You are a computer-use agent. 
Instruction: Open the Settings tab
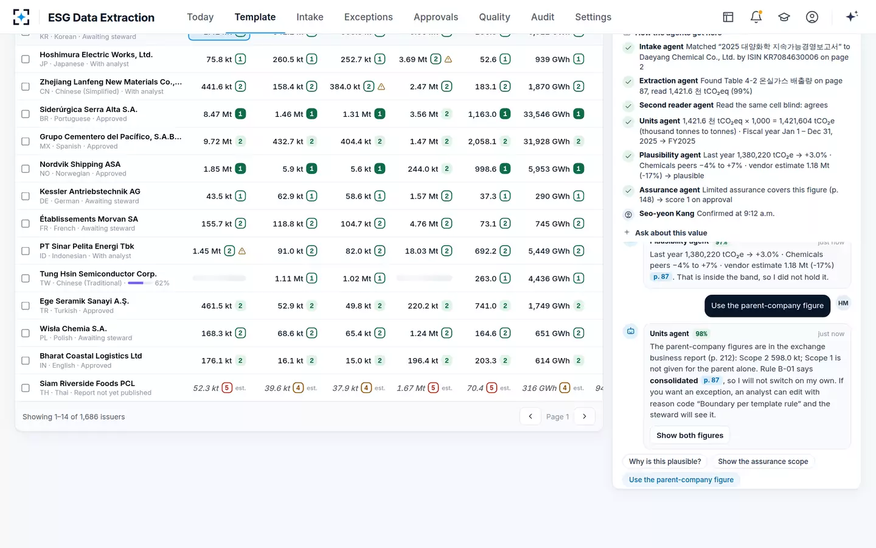coord(593,17)
